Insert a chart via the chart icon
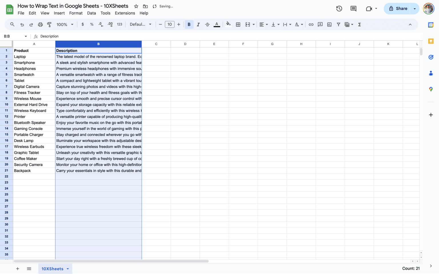This screenshot has width=439, height=274. point(329,24)
